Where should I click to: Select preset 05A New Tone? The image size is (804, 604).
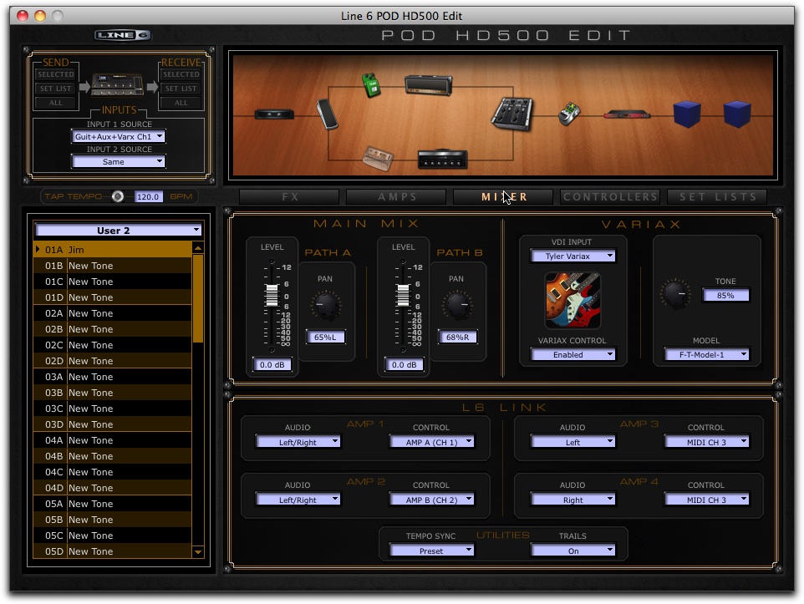[x=113, y=504]
